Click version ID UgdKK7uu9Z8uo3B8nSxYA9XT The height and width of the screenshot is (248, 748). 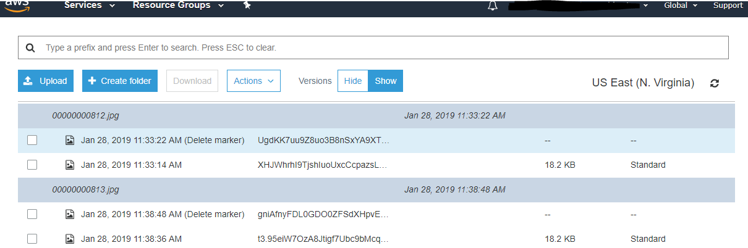click(324, 140)
